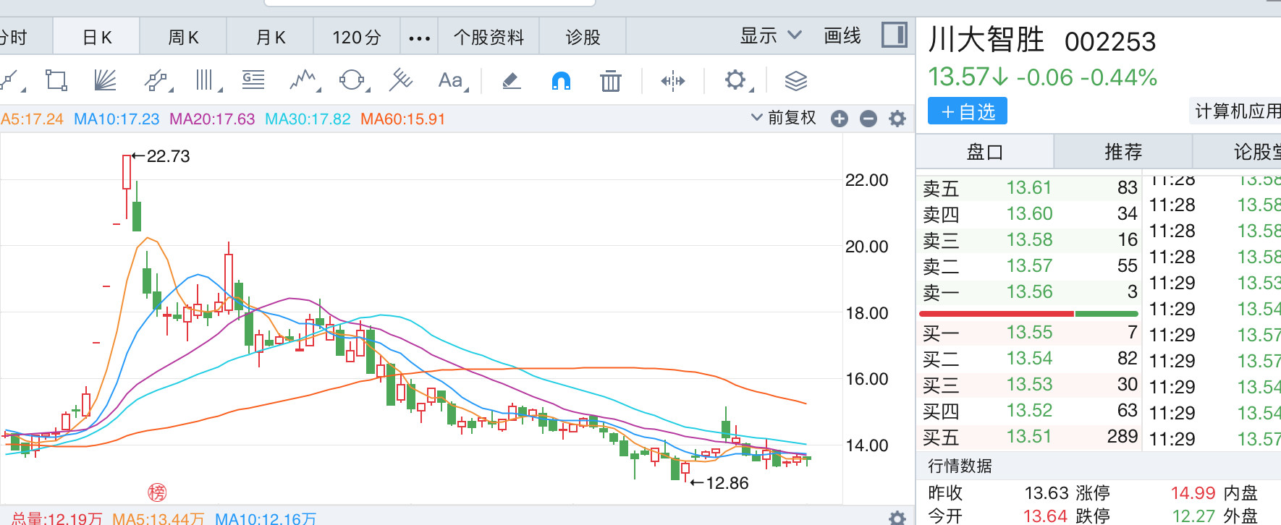Switch to the 推荐 tab
This screenshot has height=525, width=1281.
pos(1123,152)
